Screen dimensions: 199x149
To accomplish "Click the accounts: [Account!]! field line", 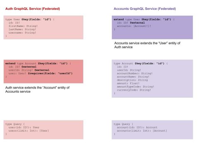I will tap(134, 26).
